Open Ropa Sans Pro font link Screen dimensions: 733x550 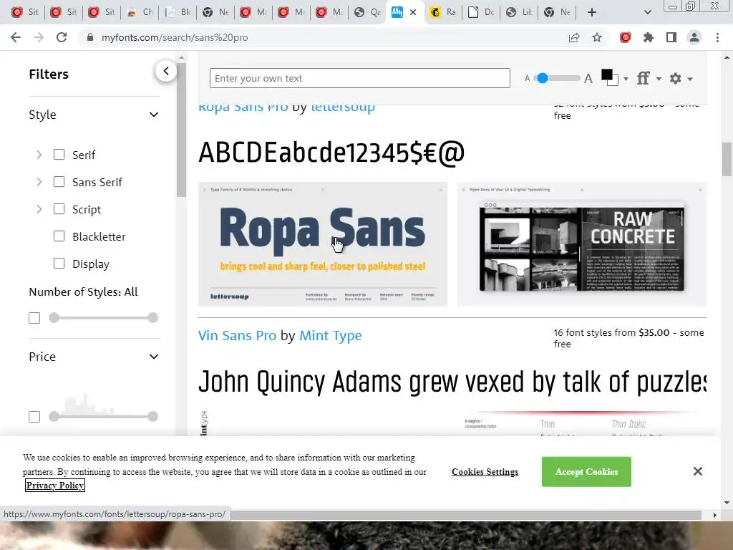243,107
